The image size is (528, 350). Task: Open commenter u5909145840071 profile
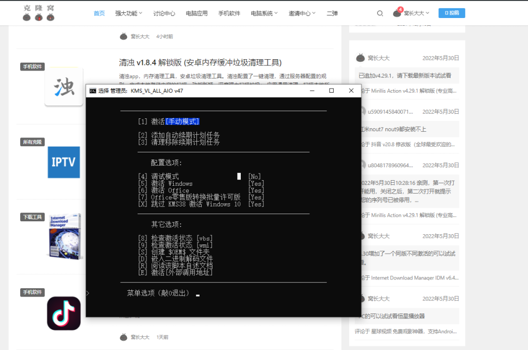pyautogui.click(x=390, y=112)
